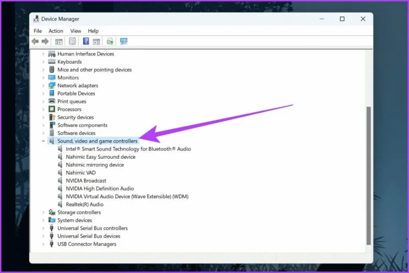Expand the Keyboards chevron

43,62
